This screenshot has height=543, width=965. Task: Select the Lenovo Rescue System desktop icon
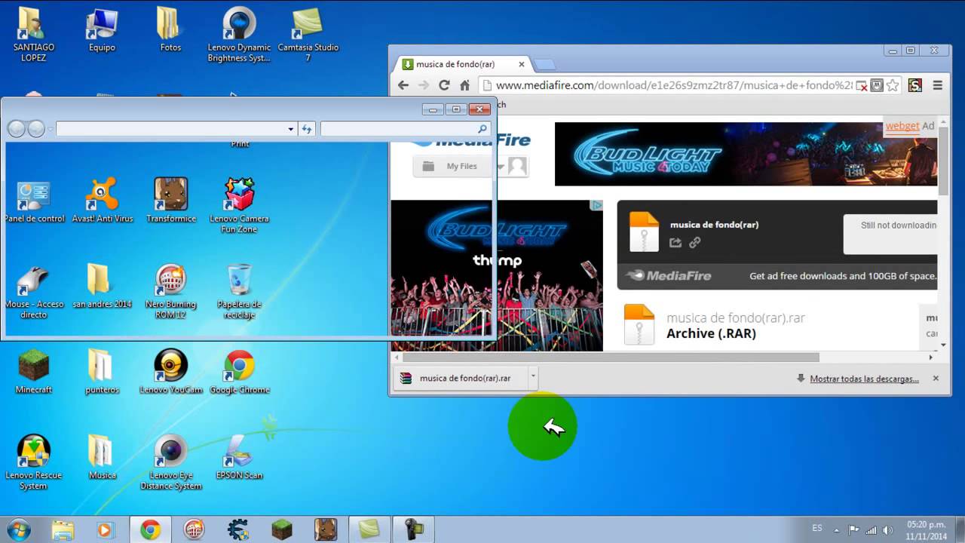pos(33,462)
